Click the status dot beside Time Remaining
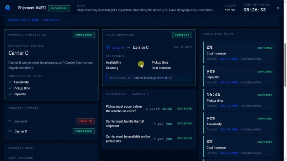287x161 pixels. (x=278, y=8)
